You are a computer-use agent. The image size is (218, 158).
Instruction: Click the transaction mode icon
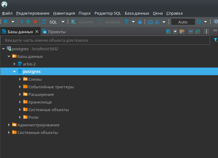click(x=127, y=22)
